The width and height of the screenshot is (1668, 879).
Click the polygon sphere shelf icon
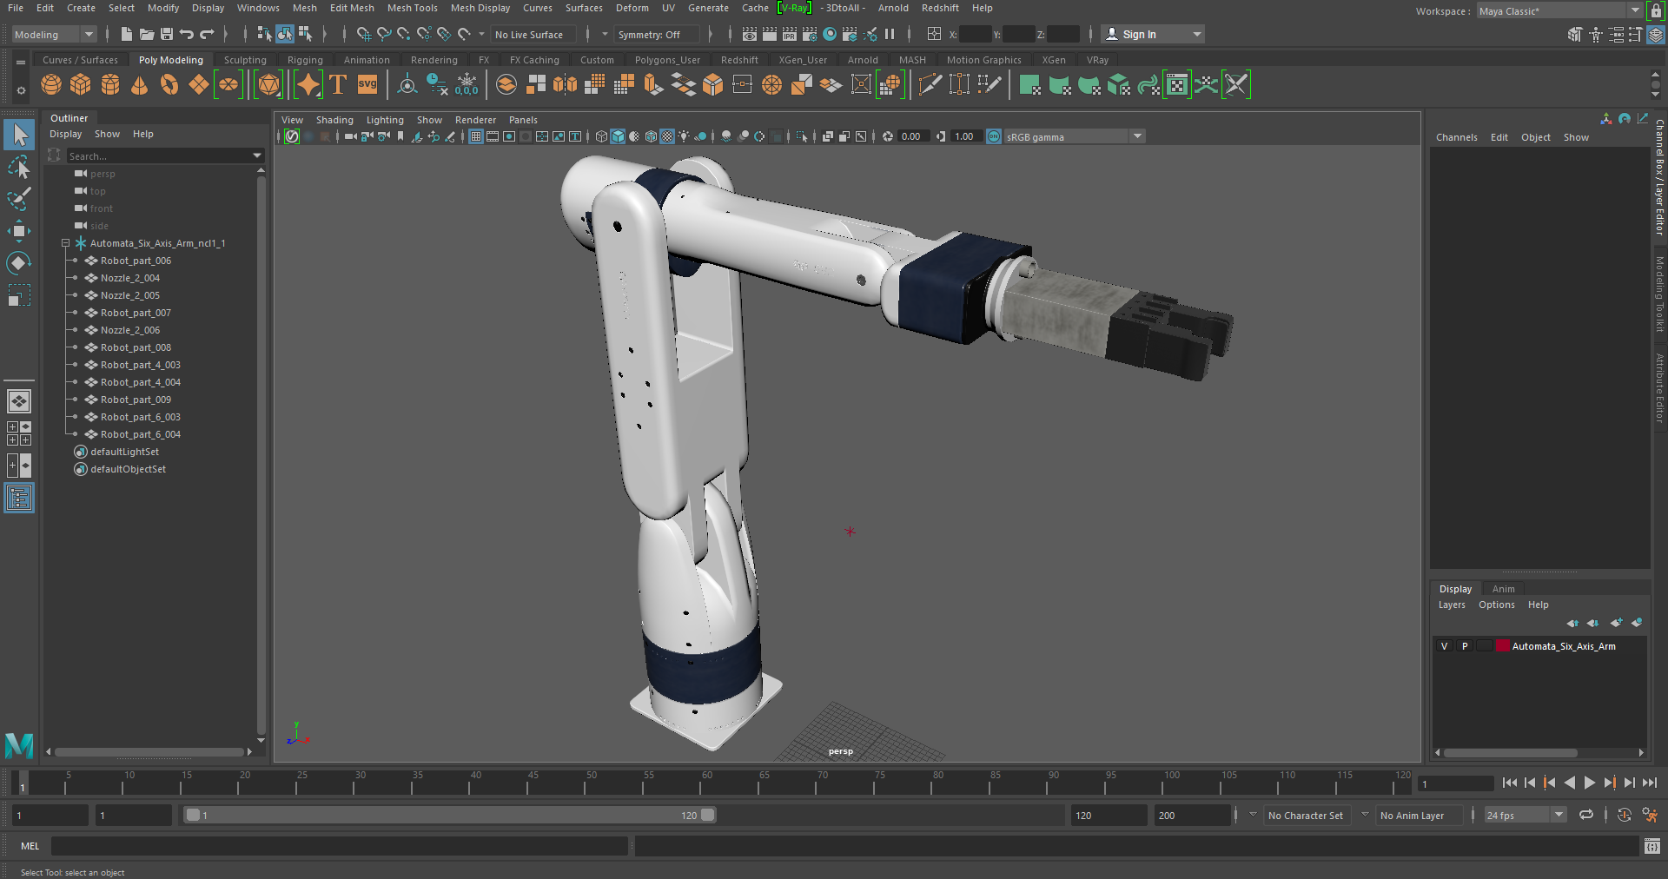pyautogui.click(x=51, y=84)
